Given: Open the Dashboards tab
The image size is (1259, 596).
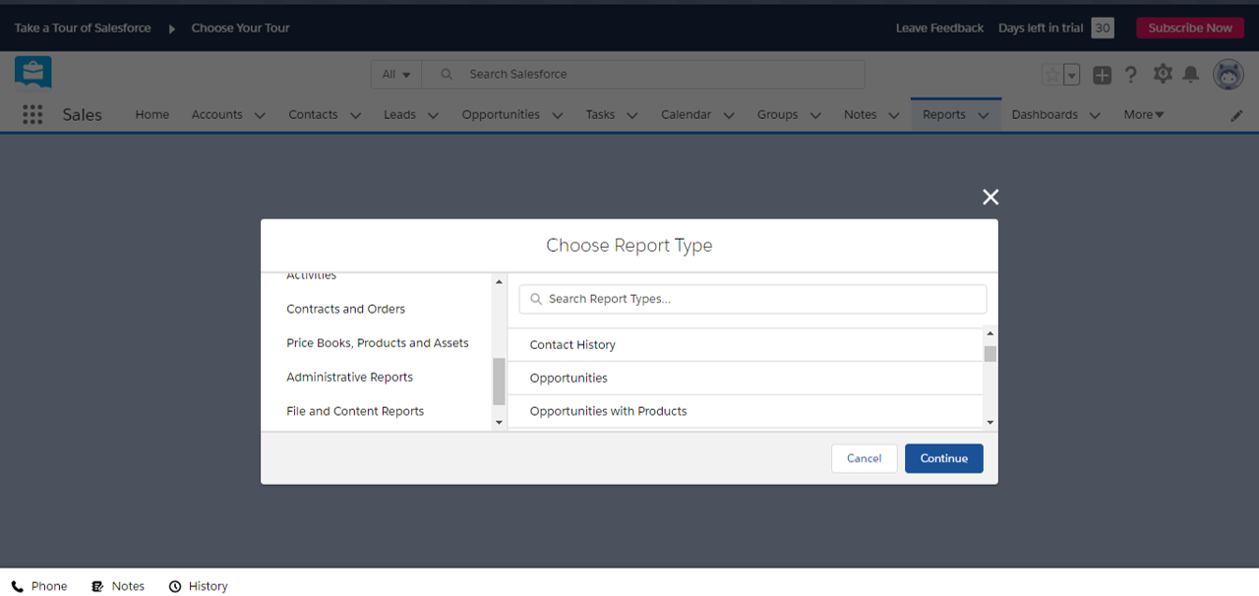Looking at the screenshot, I should [x=1045, y=114].
